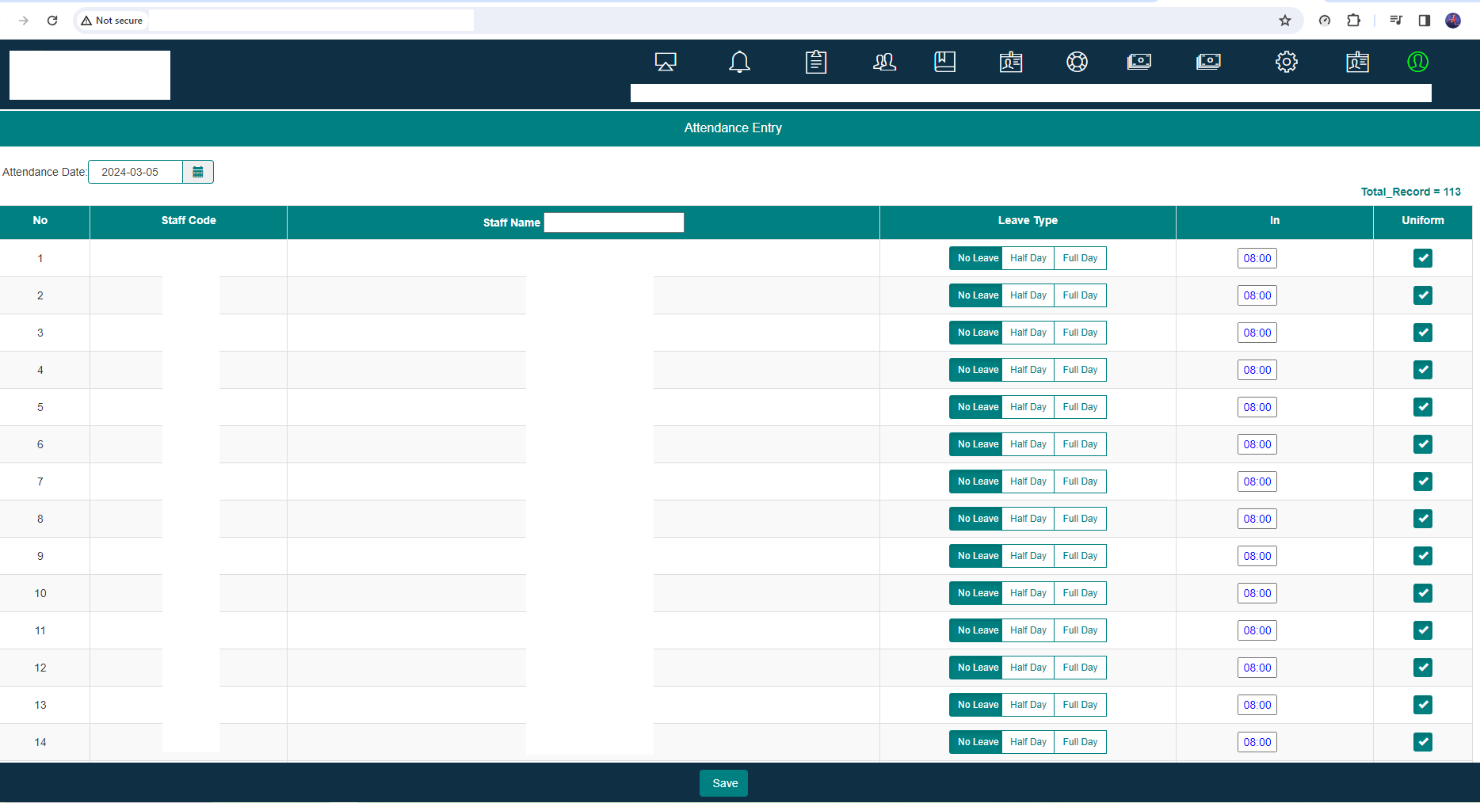Image resolution: width=1480 pixels, height=803 pixels.
Task: Select No Leave for row 3
Action: pyautogui.click(x=976, y=333)
